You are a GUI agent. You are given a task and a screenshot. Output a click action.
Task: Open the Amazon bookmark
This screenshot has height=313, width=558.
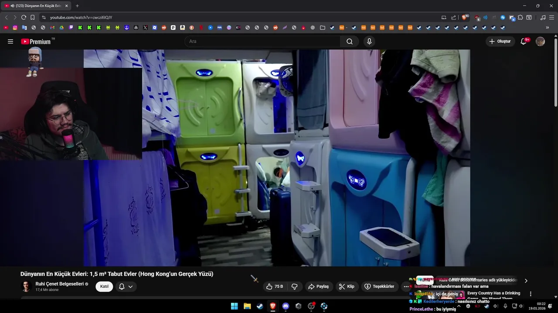[x=182, y=27]
